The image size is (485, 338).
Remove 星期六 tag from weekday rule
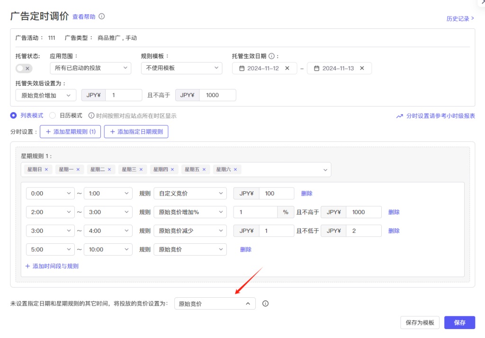(x=235, y=169)
